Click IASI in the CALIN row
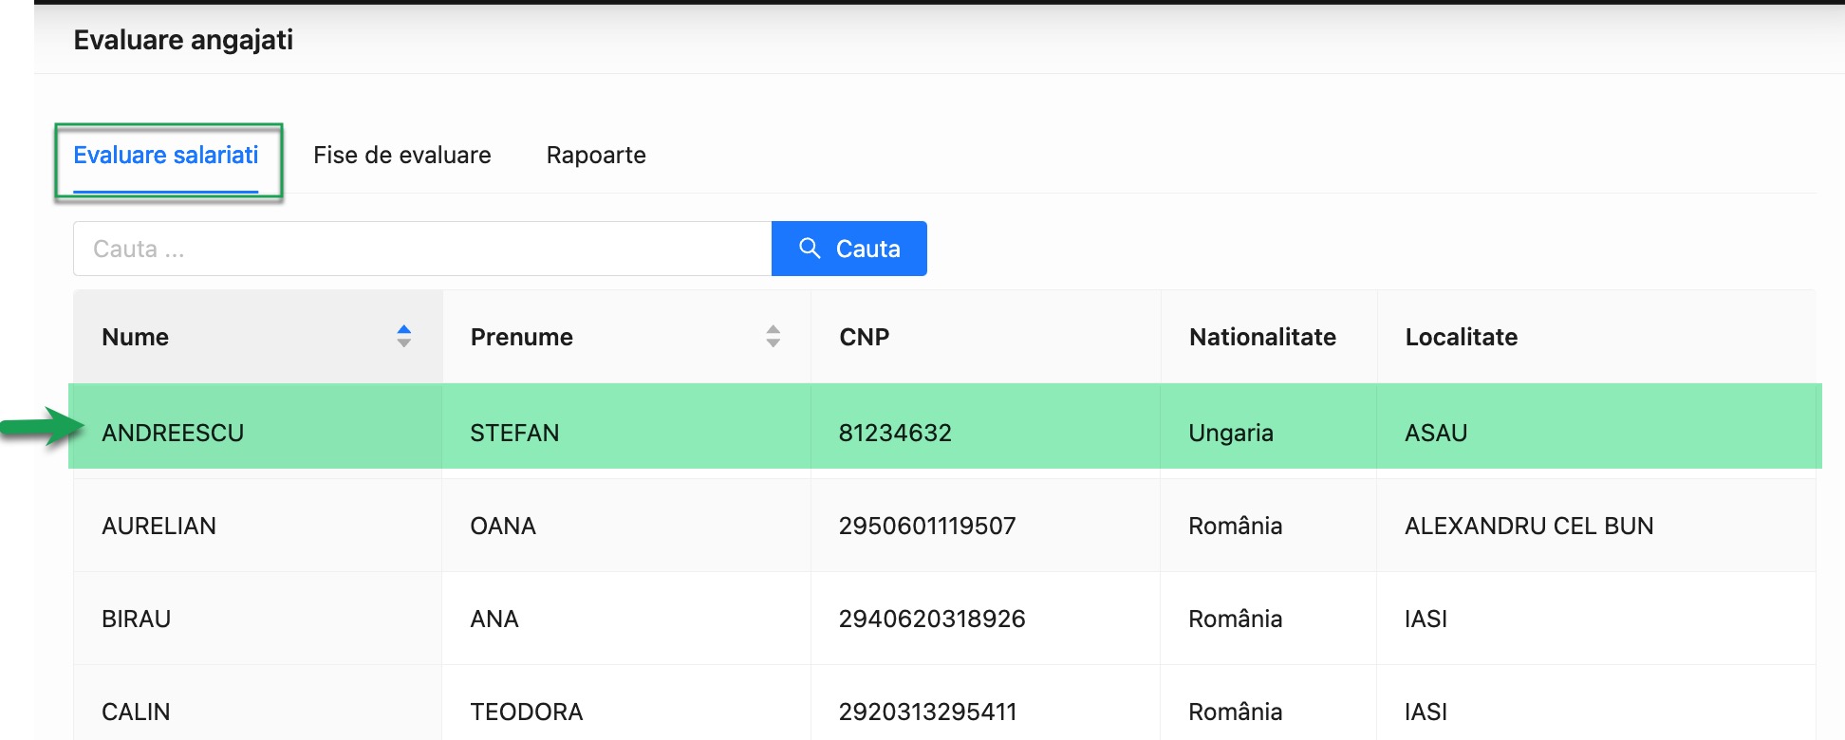Image resolution: width=1845 pixels, height=740 pixels. (1426, 712)
